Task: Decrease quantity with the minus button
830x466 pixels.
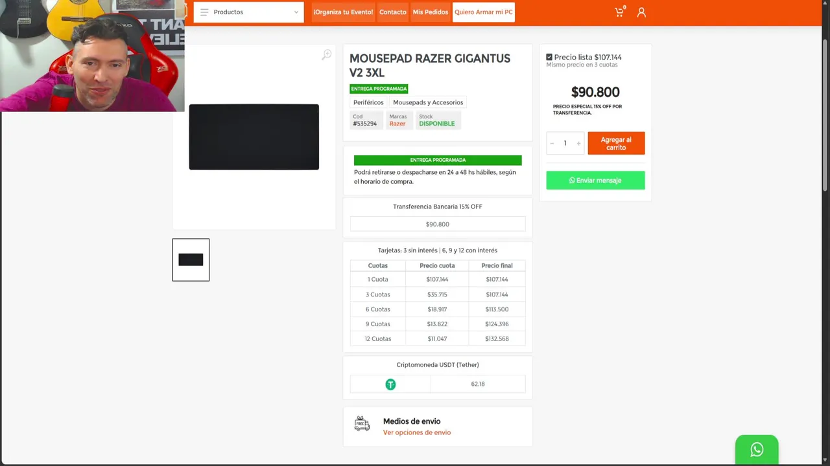Action: coord(552,144)
